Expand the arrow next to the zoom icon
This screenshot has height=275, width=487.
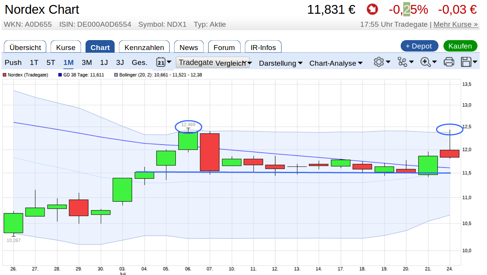[x=435, y=62]
